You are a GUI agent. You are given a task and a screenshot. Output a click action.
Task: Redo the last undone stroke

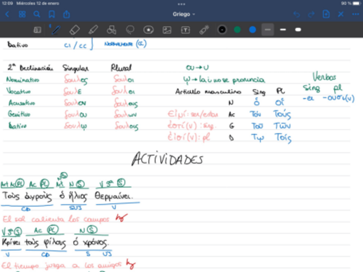(311, 15)
